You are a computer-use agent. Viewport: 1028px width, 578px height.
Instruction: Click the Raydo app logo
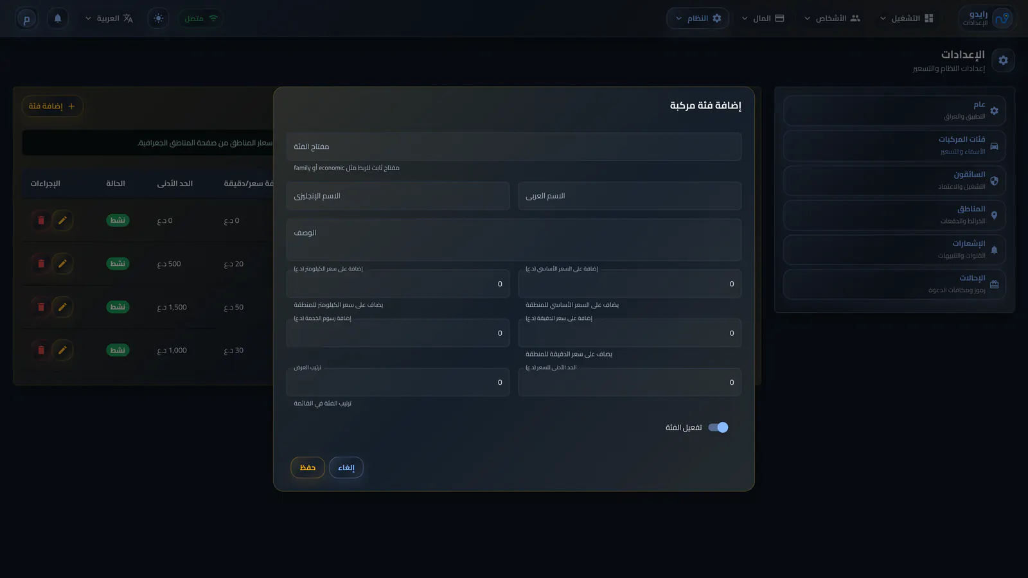[1002, 19]
